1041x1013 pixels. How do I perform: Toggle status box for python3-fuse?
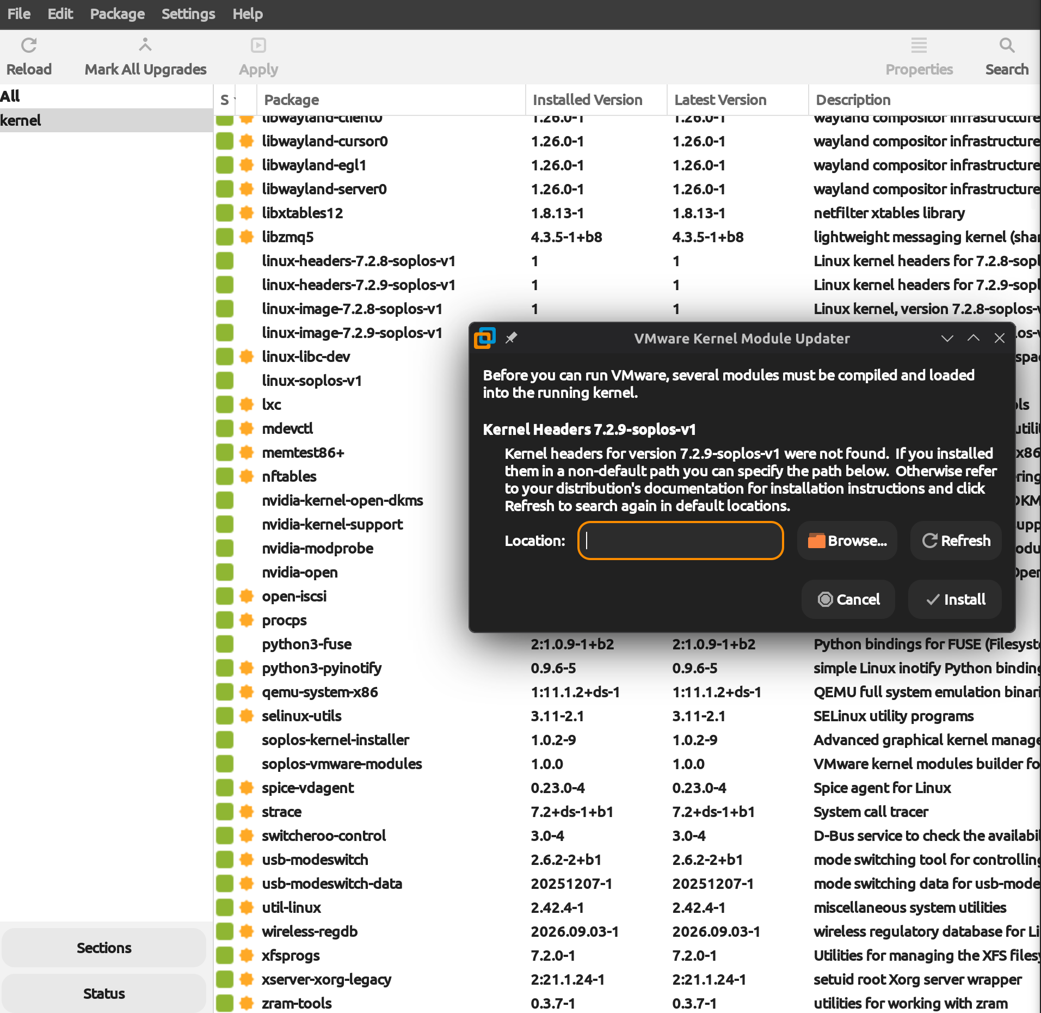(225, 644)
